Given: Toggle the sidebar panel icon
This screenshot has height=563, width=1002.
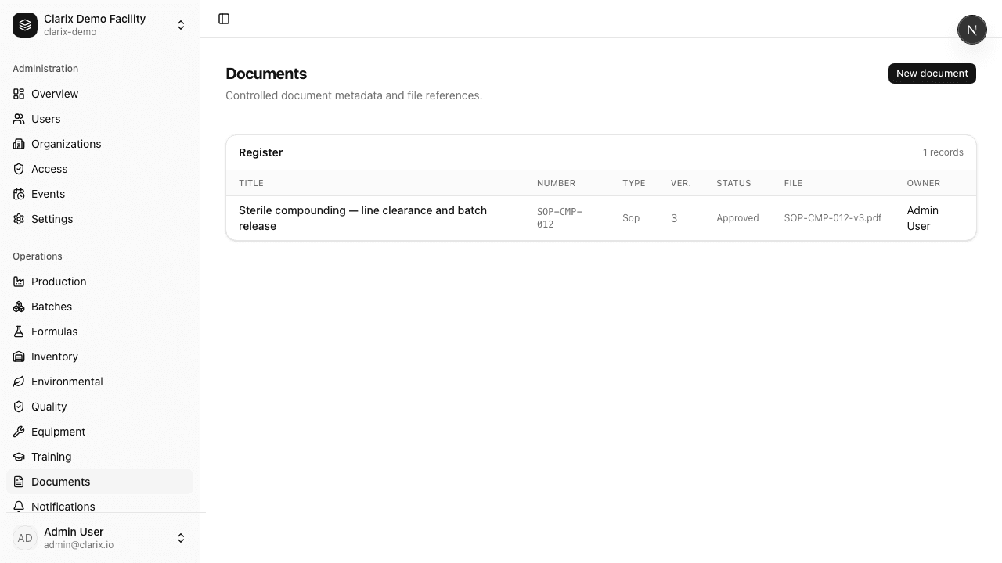Looking at the screenshot, I should click(x=224, y=19).
